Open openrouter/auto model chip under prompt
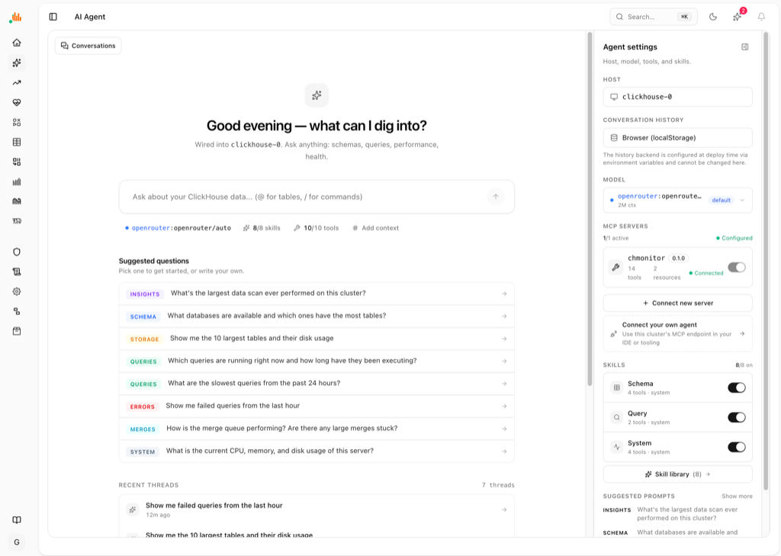 [x=178, y=228]
